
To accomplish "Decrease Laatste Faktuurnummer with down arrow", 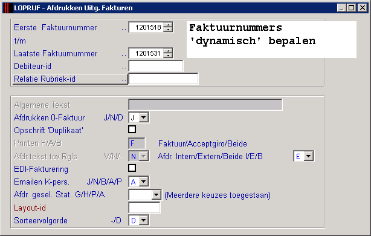I will click(x=168, y=56).
